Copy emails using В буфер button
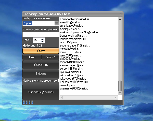153x121 pixels. point(41,74)
